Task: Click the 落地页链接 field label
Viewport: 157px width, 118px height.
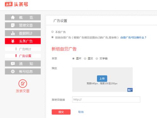Action: (58, 100)
